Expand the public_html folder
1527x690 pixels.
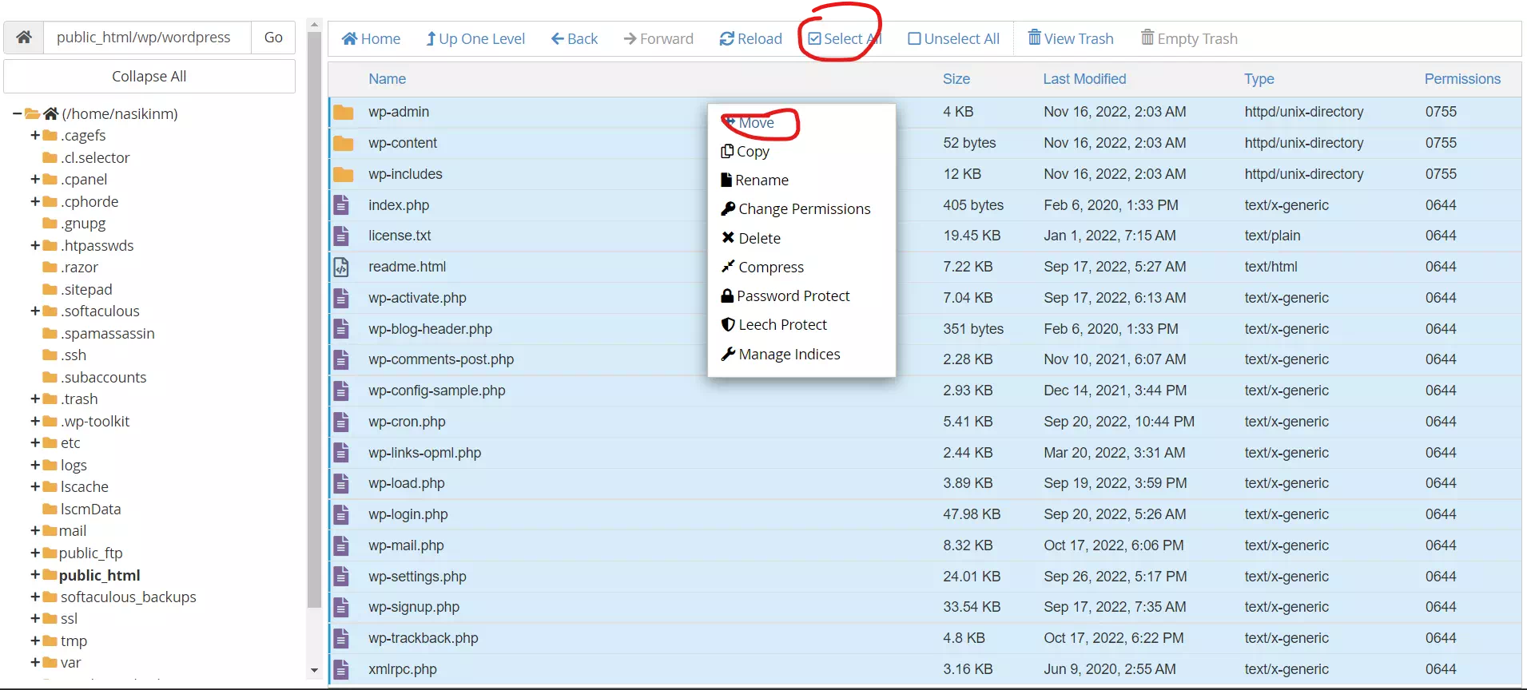coord(35,575)
